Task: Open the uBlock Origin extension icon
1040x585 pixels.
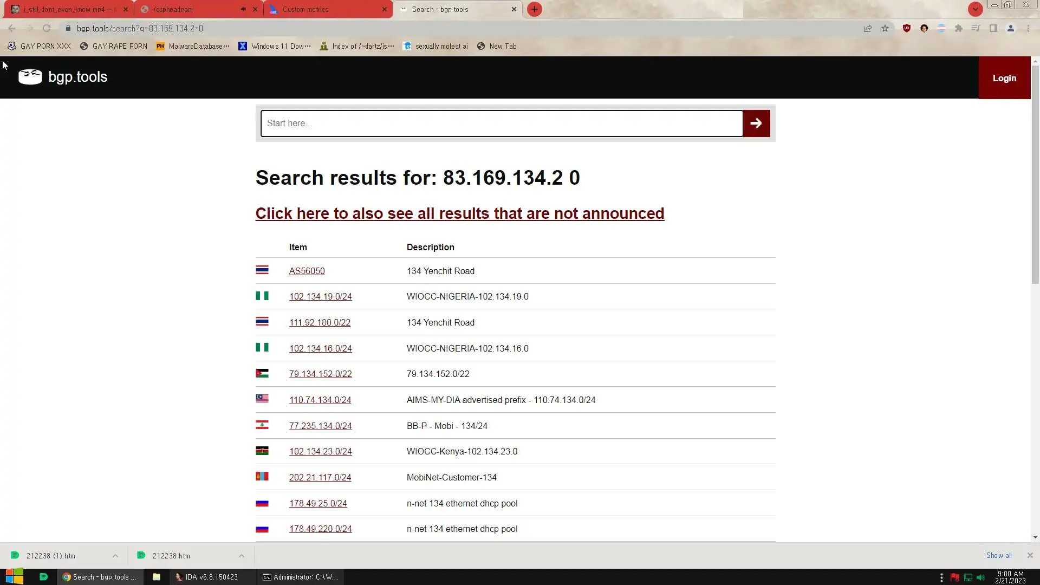Action: pyautogui.click(x=906, y=28)
